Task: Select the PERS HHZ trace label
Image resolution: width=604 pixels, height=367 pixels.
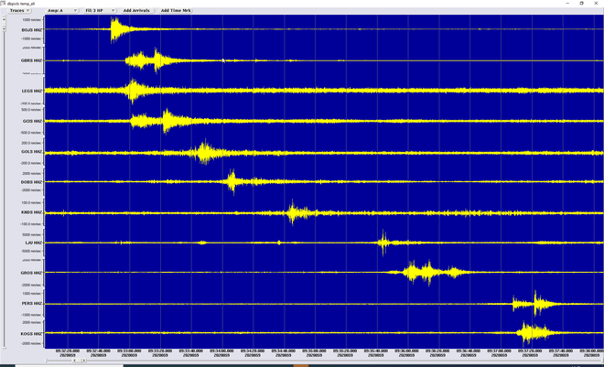Action: pyautogui.click(x=32, y=303)
